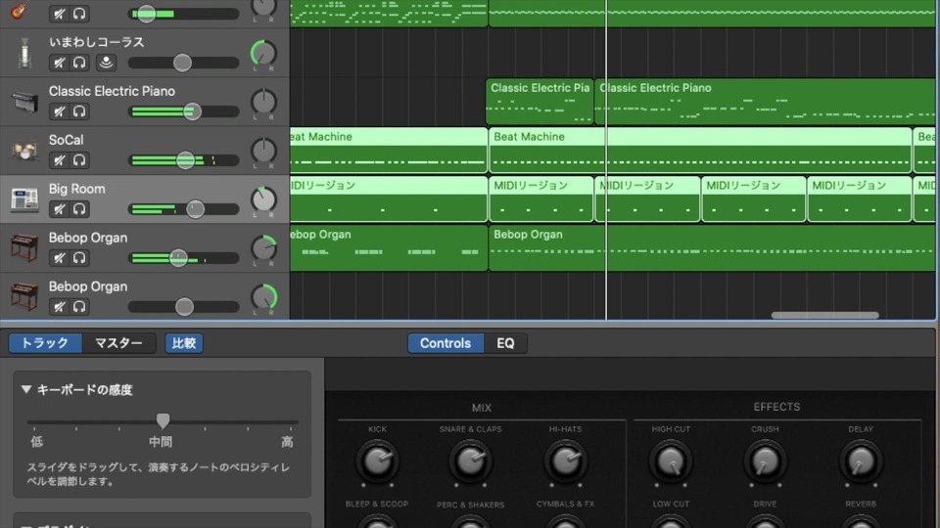Click the horizontal timeline scrollbar
Viewport: 940px width, 528px height.
coord(824,315)
